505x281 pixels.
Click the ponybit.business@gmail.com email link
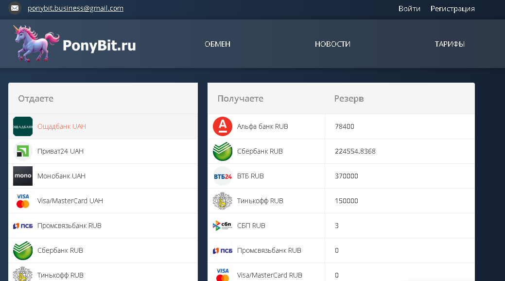pyautogui.click(x=75, y=8)
